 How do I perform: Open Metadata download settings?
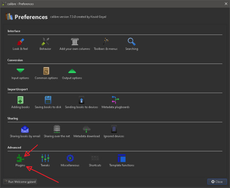pos(86,132)
